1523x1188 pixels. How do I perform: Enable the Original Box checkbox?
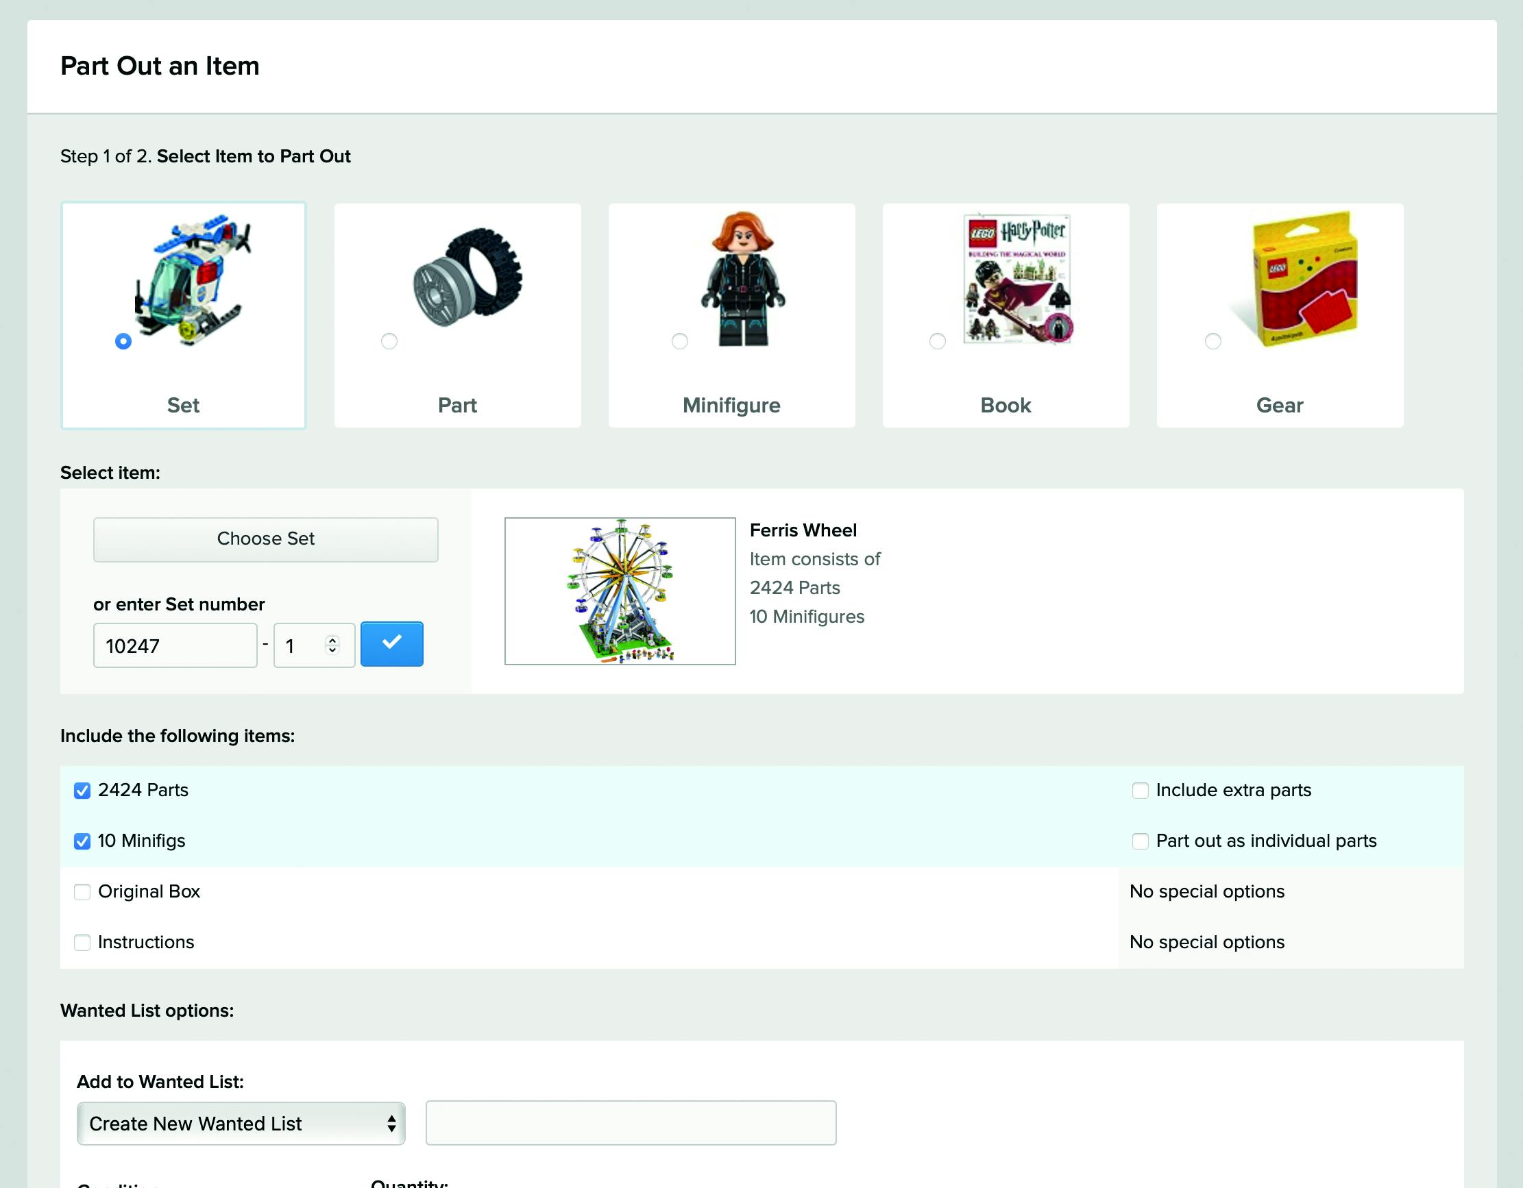[x=82, y=893]
